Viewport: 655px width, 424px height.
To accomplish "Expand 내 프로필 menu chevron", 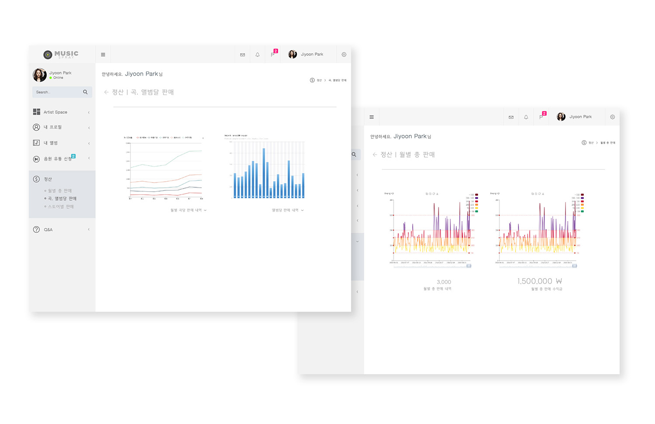I will (x=89, y=128).
